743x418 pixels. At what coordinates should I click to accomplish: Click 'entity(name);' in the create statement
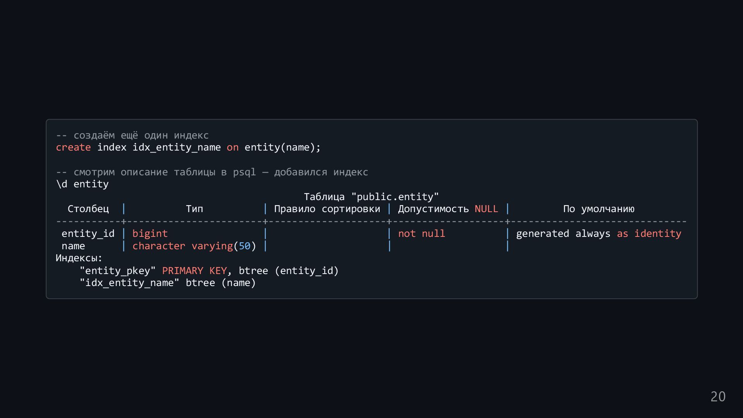click(x=282, y=147)
